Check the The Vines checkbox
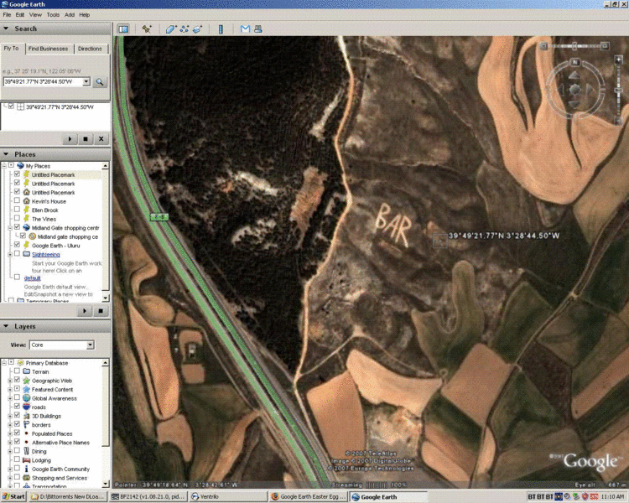The width and height of the screenshot is (629, 503). click(x=17, y=218)
